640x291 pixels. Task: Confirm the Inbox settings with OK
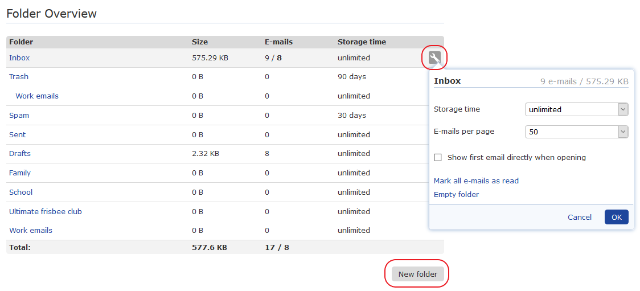616,217
